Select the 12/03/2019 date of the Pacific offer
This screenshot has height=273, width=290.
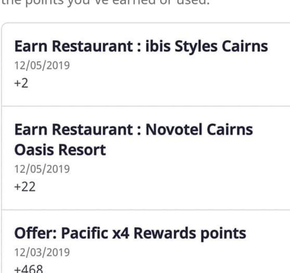(42, 252)
